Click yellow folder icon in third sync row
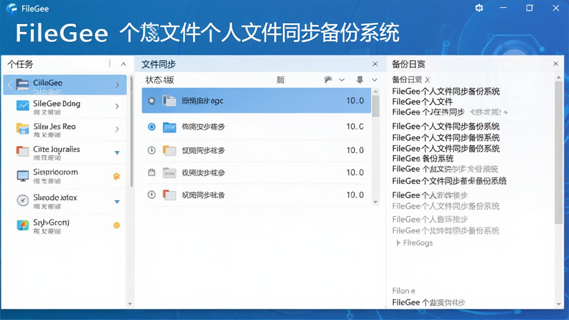Screen dimensions: 569x320 coord(169,150)
